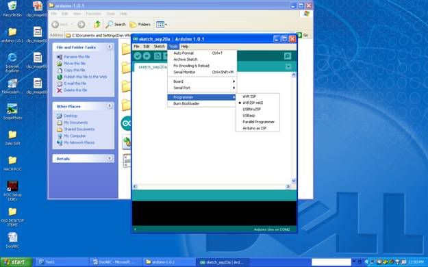Click the sketch_sep20a editor tab

pos(151,67)
